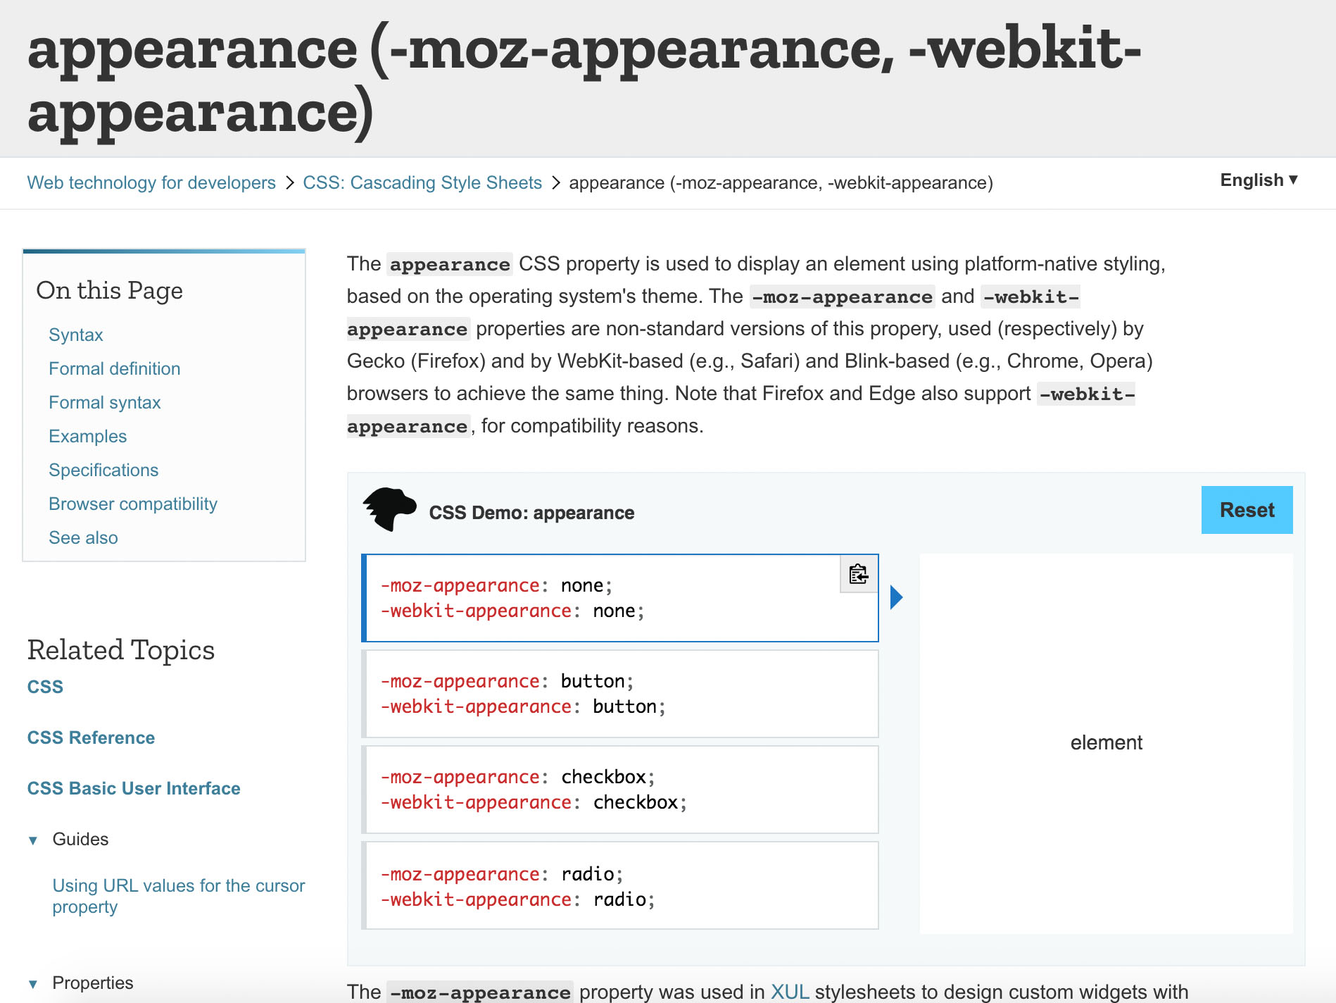This screenshot has height=1003, width=1336.
Task: Click the blue arrow beside selected example
Action: tap(896, 597)
